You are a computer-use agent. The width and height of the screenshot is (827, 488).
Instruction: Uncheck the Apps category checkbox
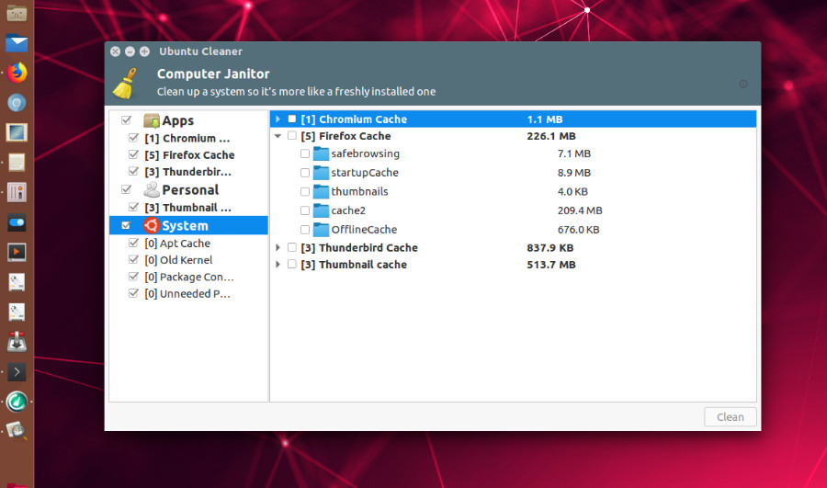(126, 119)
